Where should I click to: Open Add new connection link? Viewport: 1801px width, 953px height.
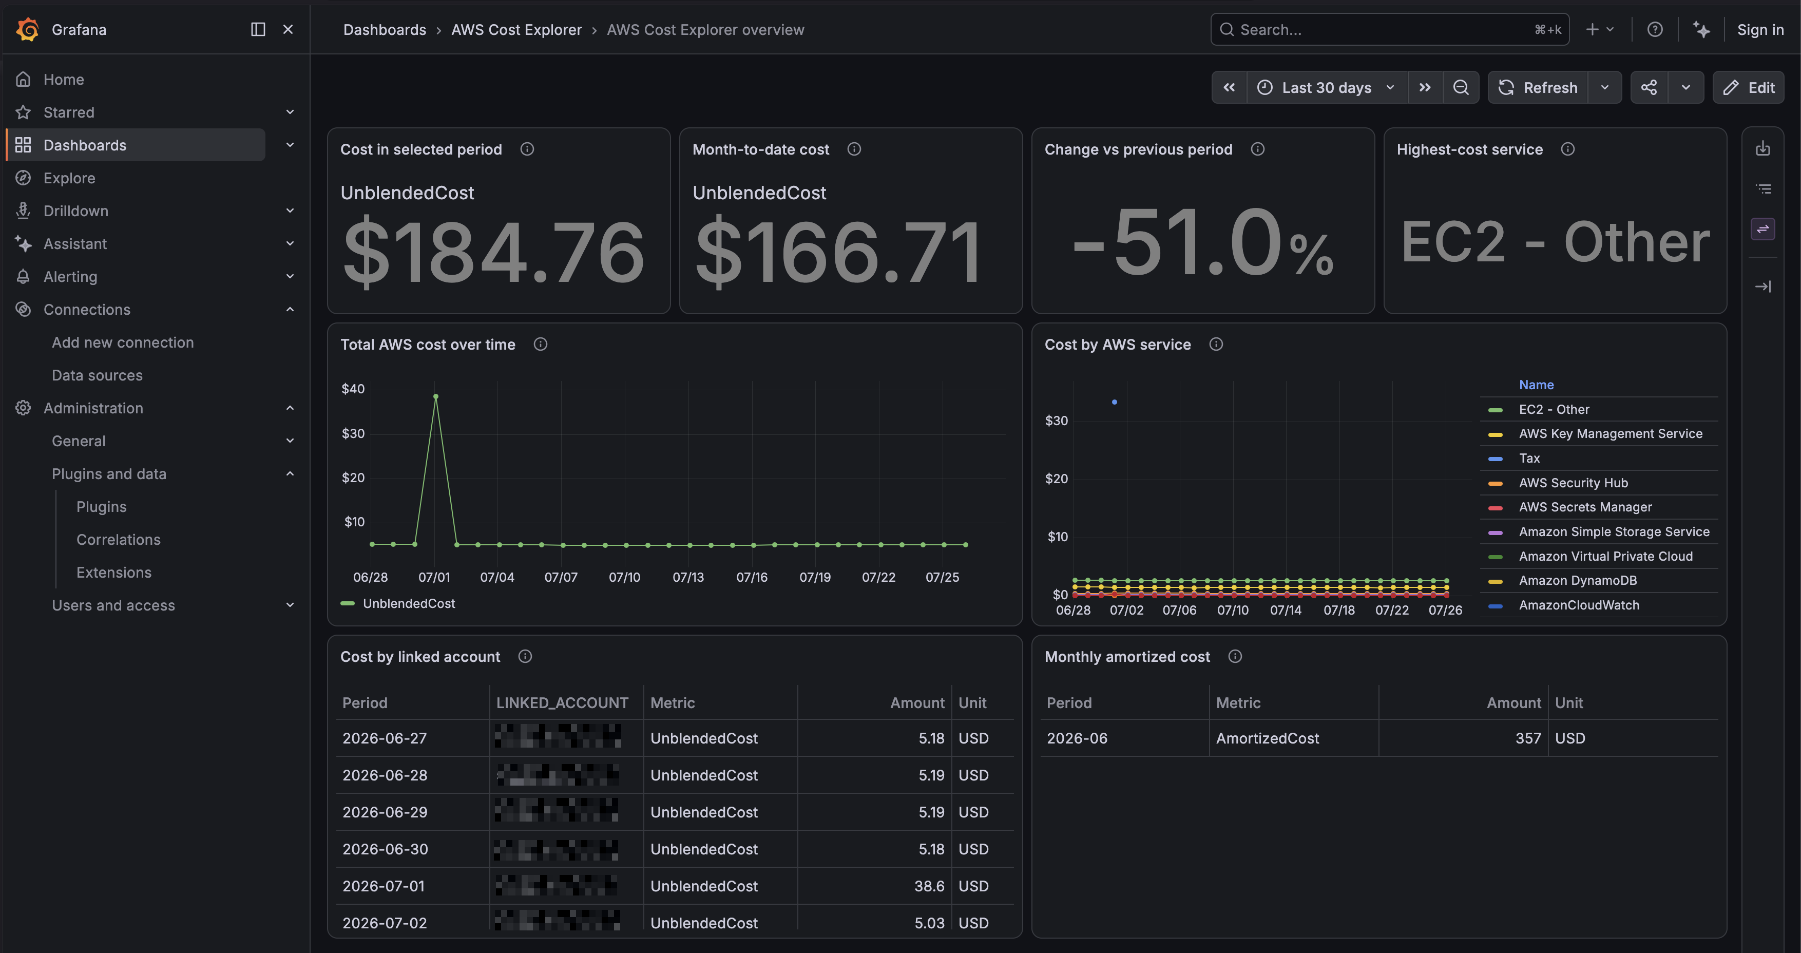pos(122,342)
